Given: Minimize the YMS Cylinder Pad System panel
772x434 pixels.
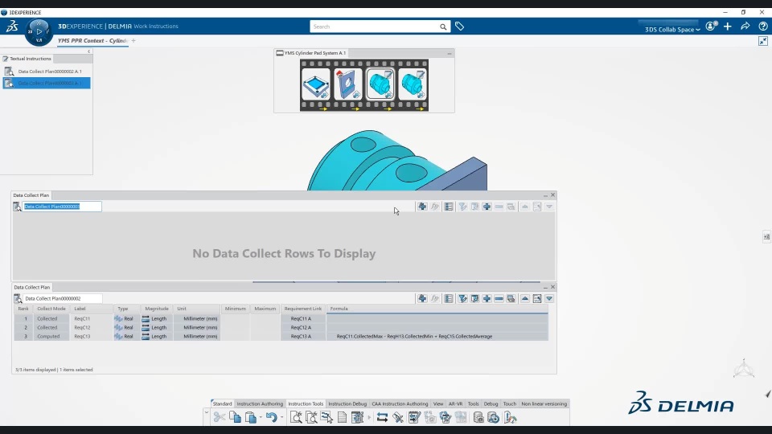Looking at the screenshot, I should tap(449, 53).
